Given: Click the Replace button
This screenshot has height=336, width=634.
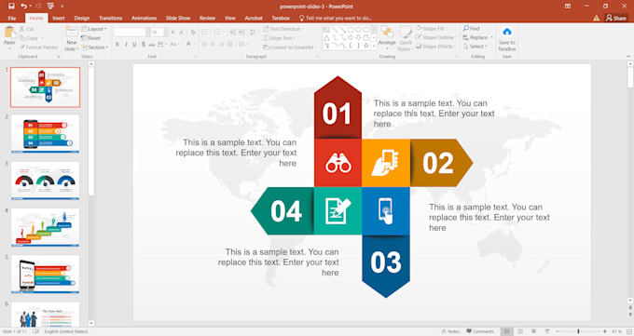Looking at the screenshot, I should [x=478, y=37].
